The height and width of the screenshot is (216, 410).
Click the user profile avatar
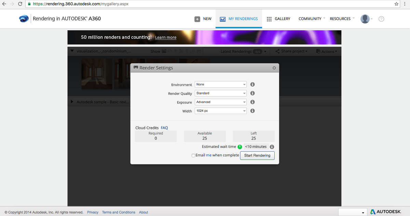pyautogui.click(x=365, y=19)
